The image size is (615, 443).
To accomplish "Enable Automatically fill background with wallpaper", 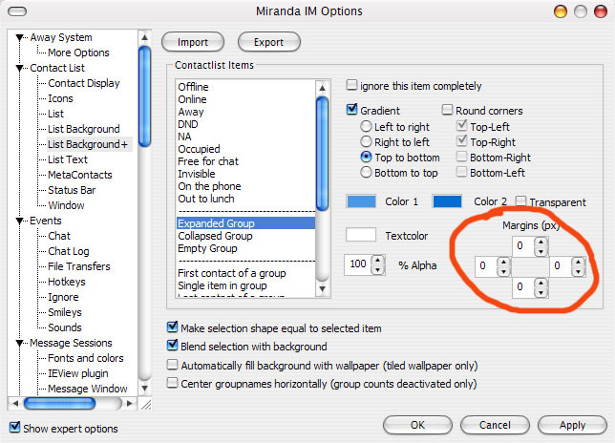I will [172, 365].
